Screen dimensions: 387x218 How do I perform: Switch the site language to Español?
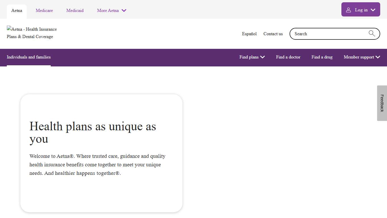tap(249, 34)
